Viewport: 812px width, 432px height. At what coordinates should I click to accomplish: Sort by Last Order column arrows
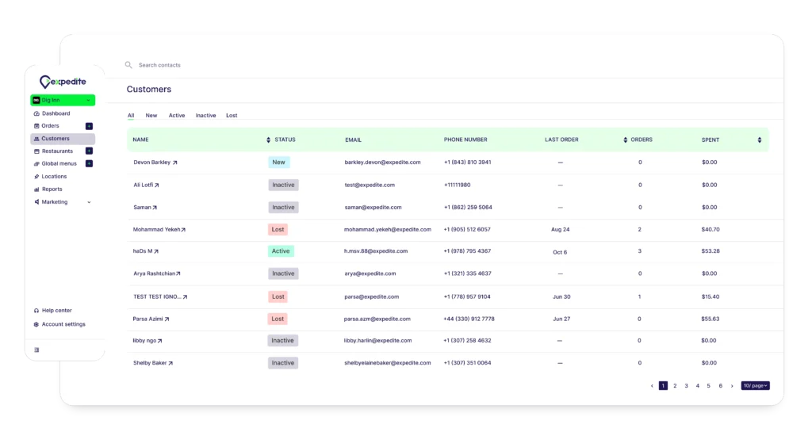tap(625, 140)
